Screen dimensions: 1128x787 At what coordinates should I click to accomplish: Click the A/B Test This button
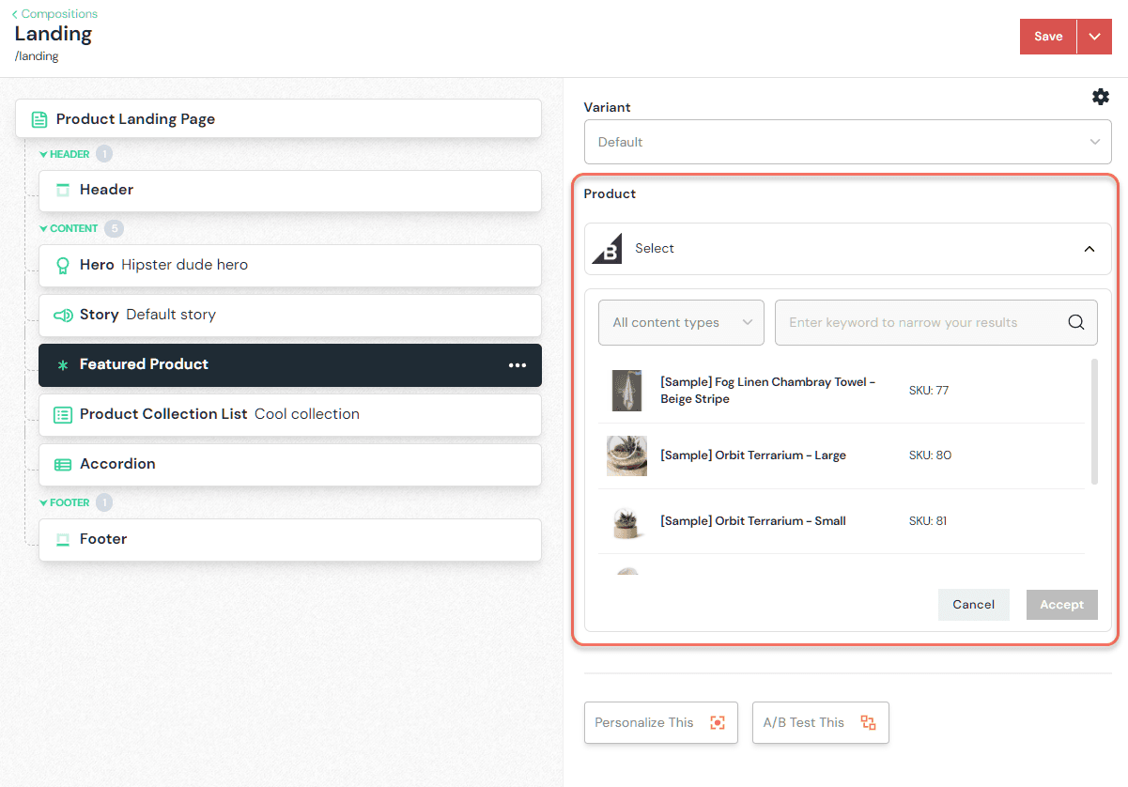[820, 722]
